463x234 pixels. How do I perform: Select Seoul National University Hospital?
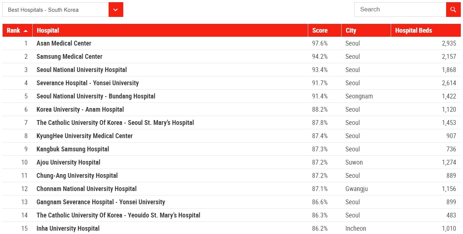(81, 70)
